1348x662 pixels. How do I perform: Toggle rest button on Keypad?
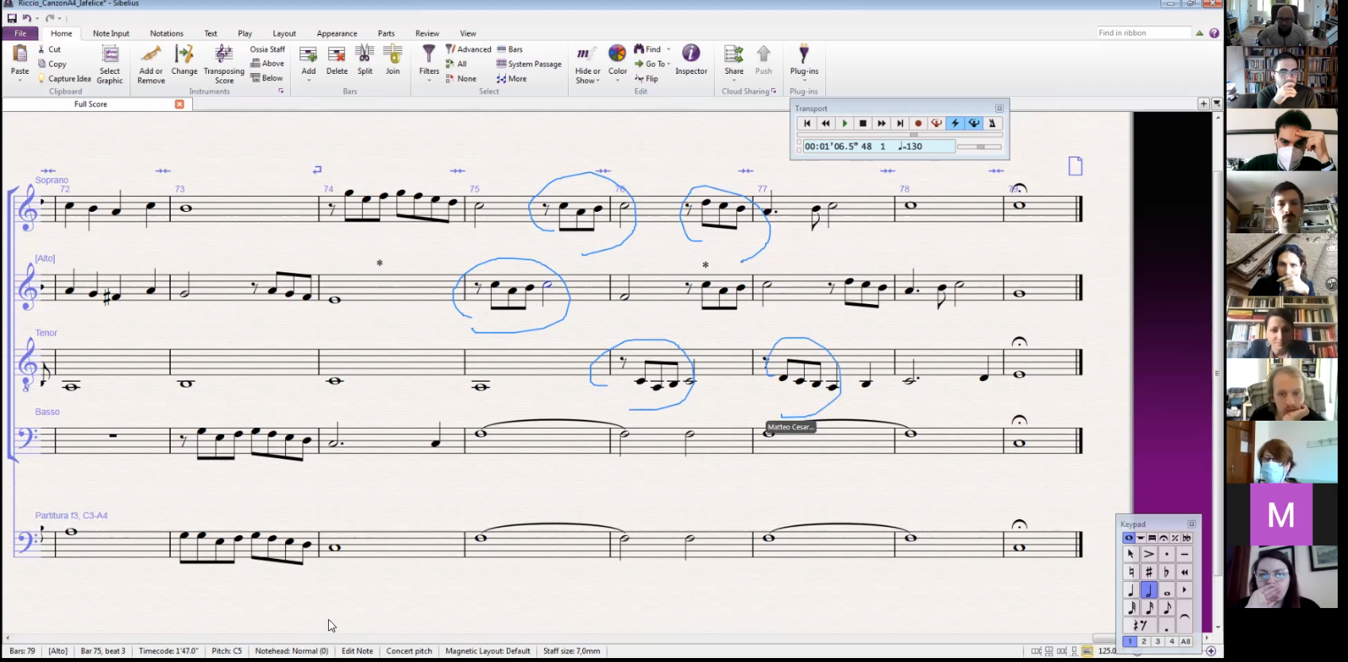(x=1140, y=625)
